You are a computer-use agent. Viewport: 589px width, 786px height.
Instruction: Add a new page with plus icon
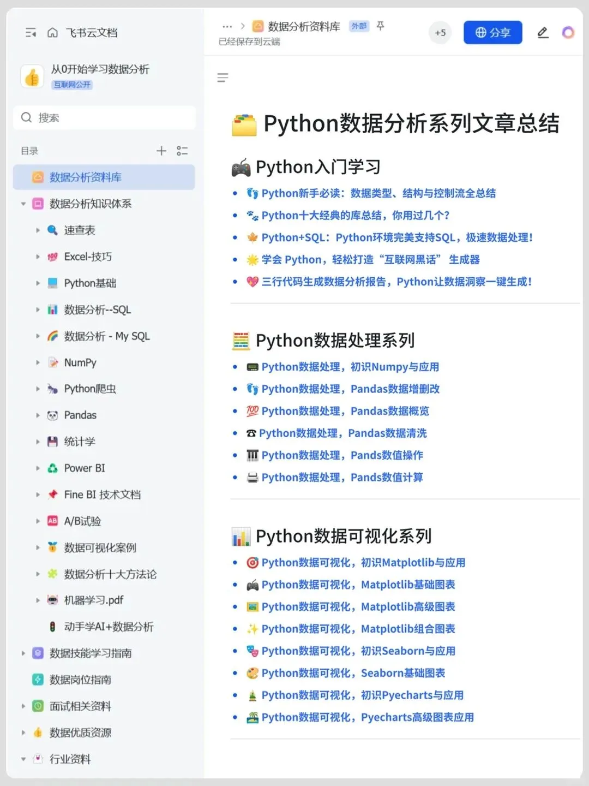(x=161, y=151)
